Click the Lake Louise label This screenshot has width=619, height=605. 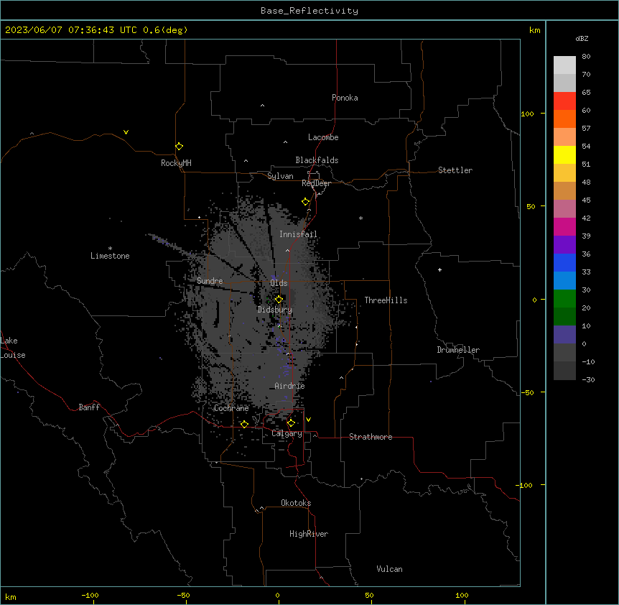[x=13, y=348]
